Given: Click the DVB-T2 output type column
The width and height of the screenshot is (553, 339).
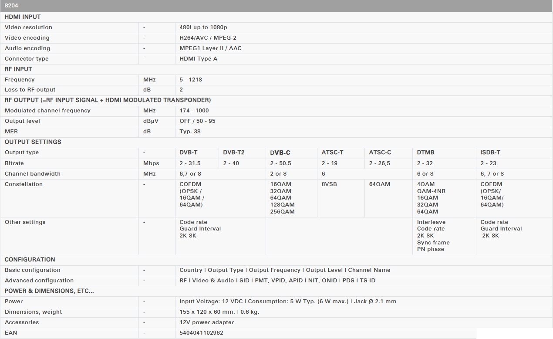Looking at the screenshot, I should pos(234,153).
